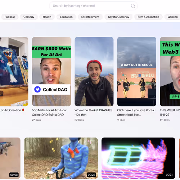Open the A Day Out in Seoul thumbnail
This screenshot has width=180, height=180.
137,72
